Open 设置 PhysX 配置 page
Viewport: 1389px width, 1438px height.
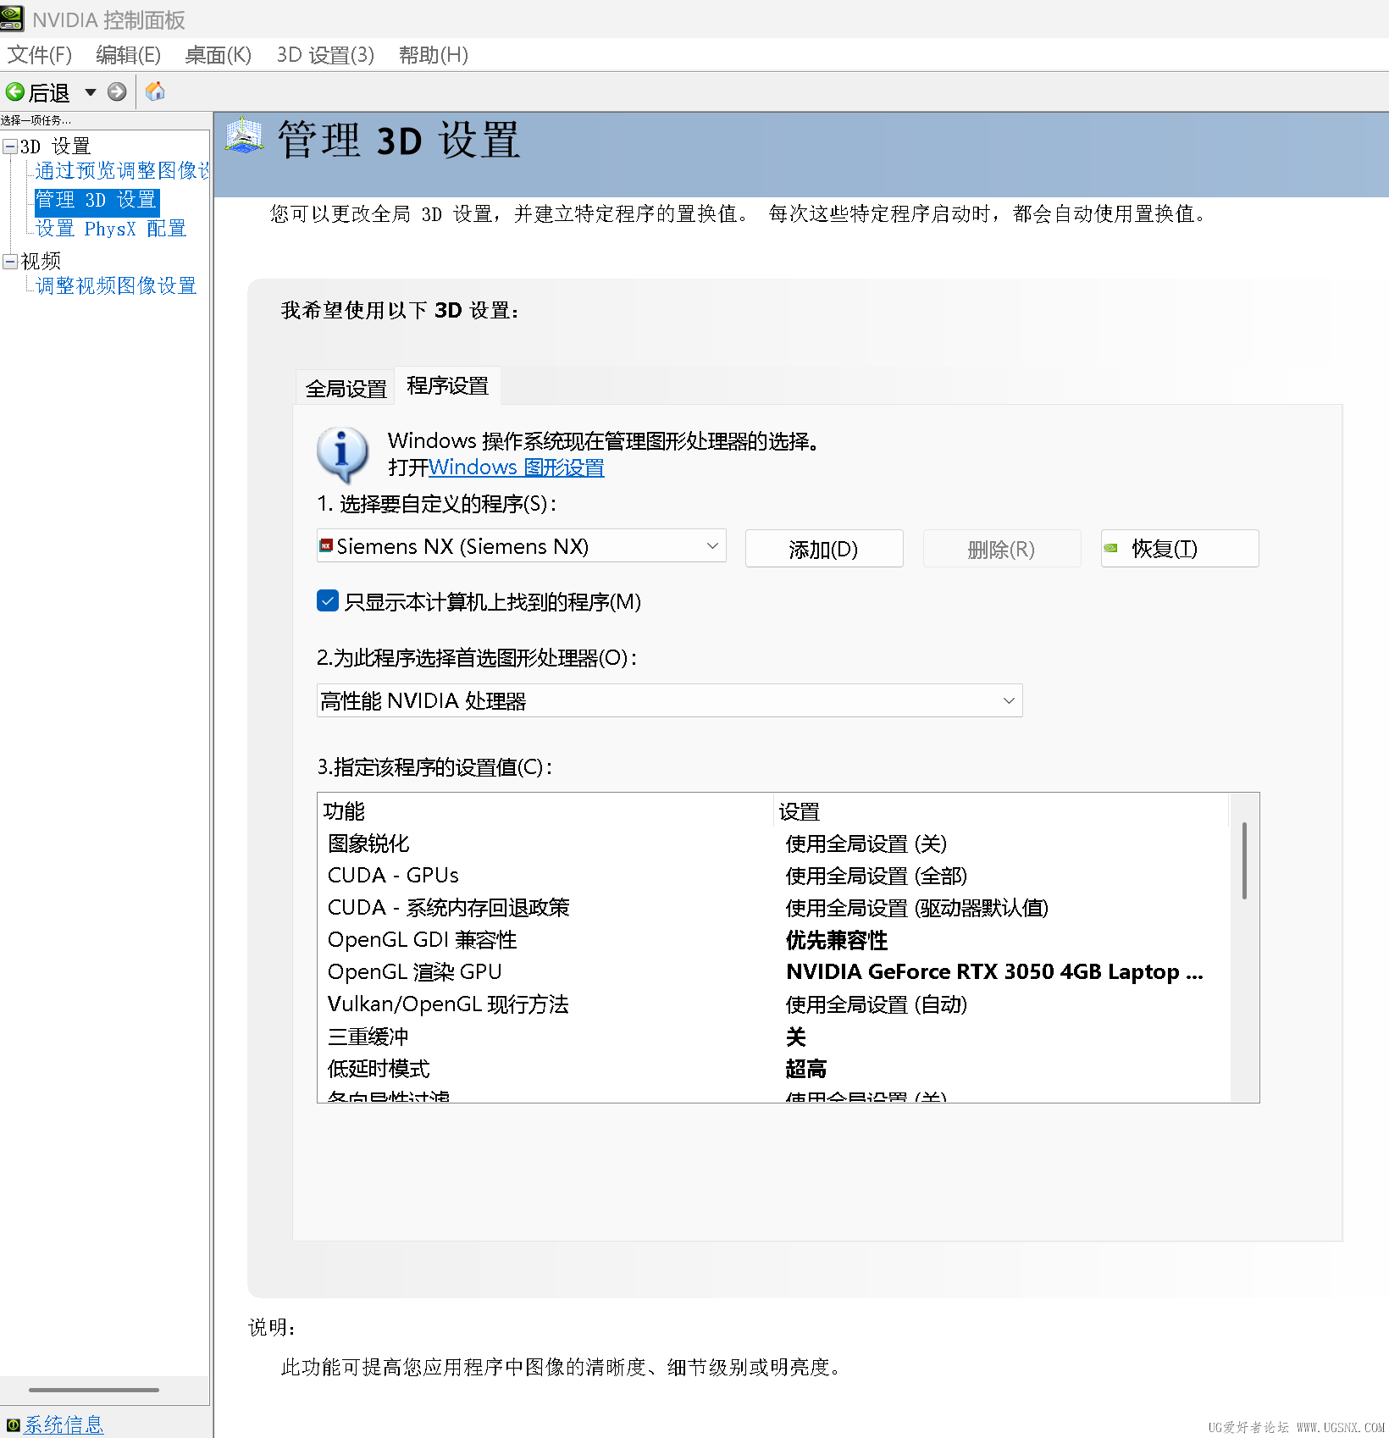click(x=111, y=229)
